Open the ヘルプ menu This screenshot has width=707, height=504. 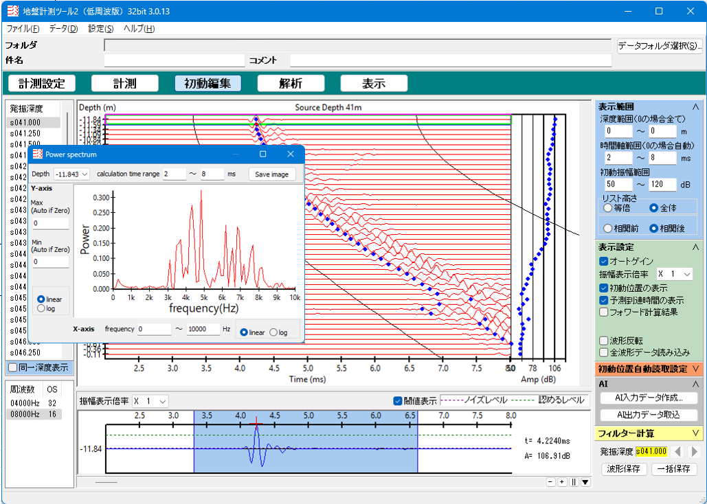[x=139, y=28]
